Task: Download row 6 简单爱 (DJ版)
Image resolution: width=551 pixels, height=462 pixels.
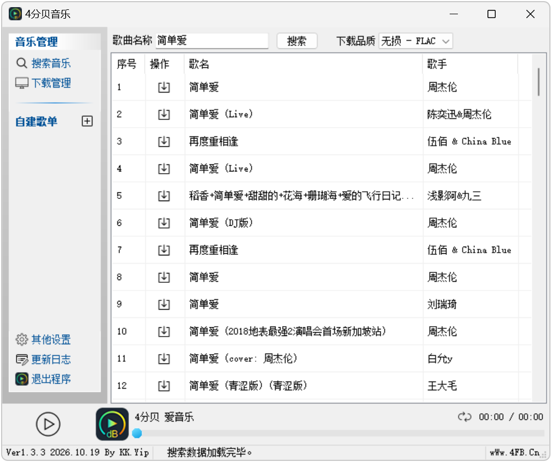Action: (x=164, y=223)
